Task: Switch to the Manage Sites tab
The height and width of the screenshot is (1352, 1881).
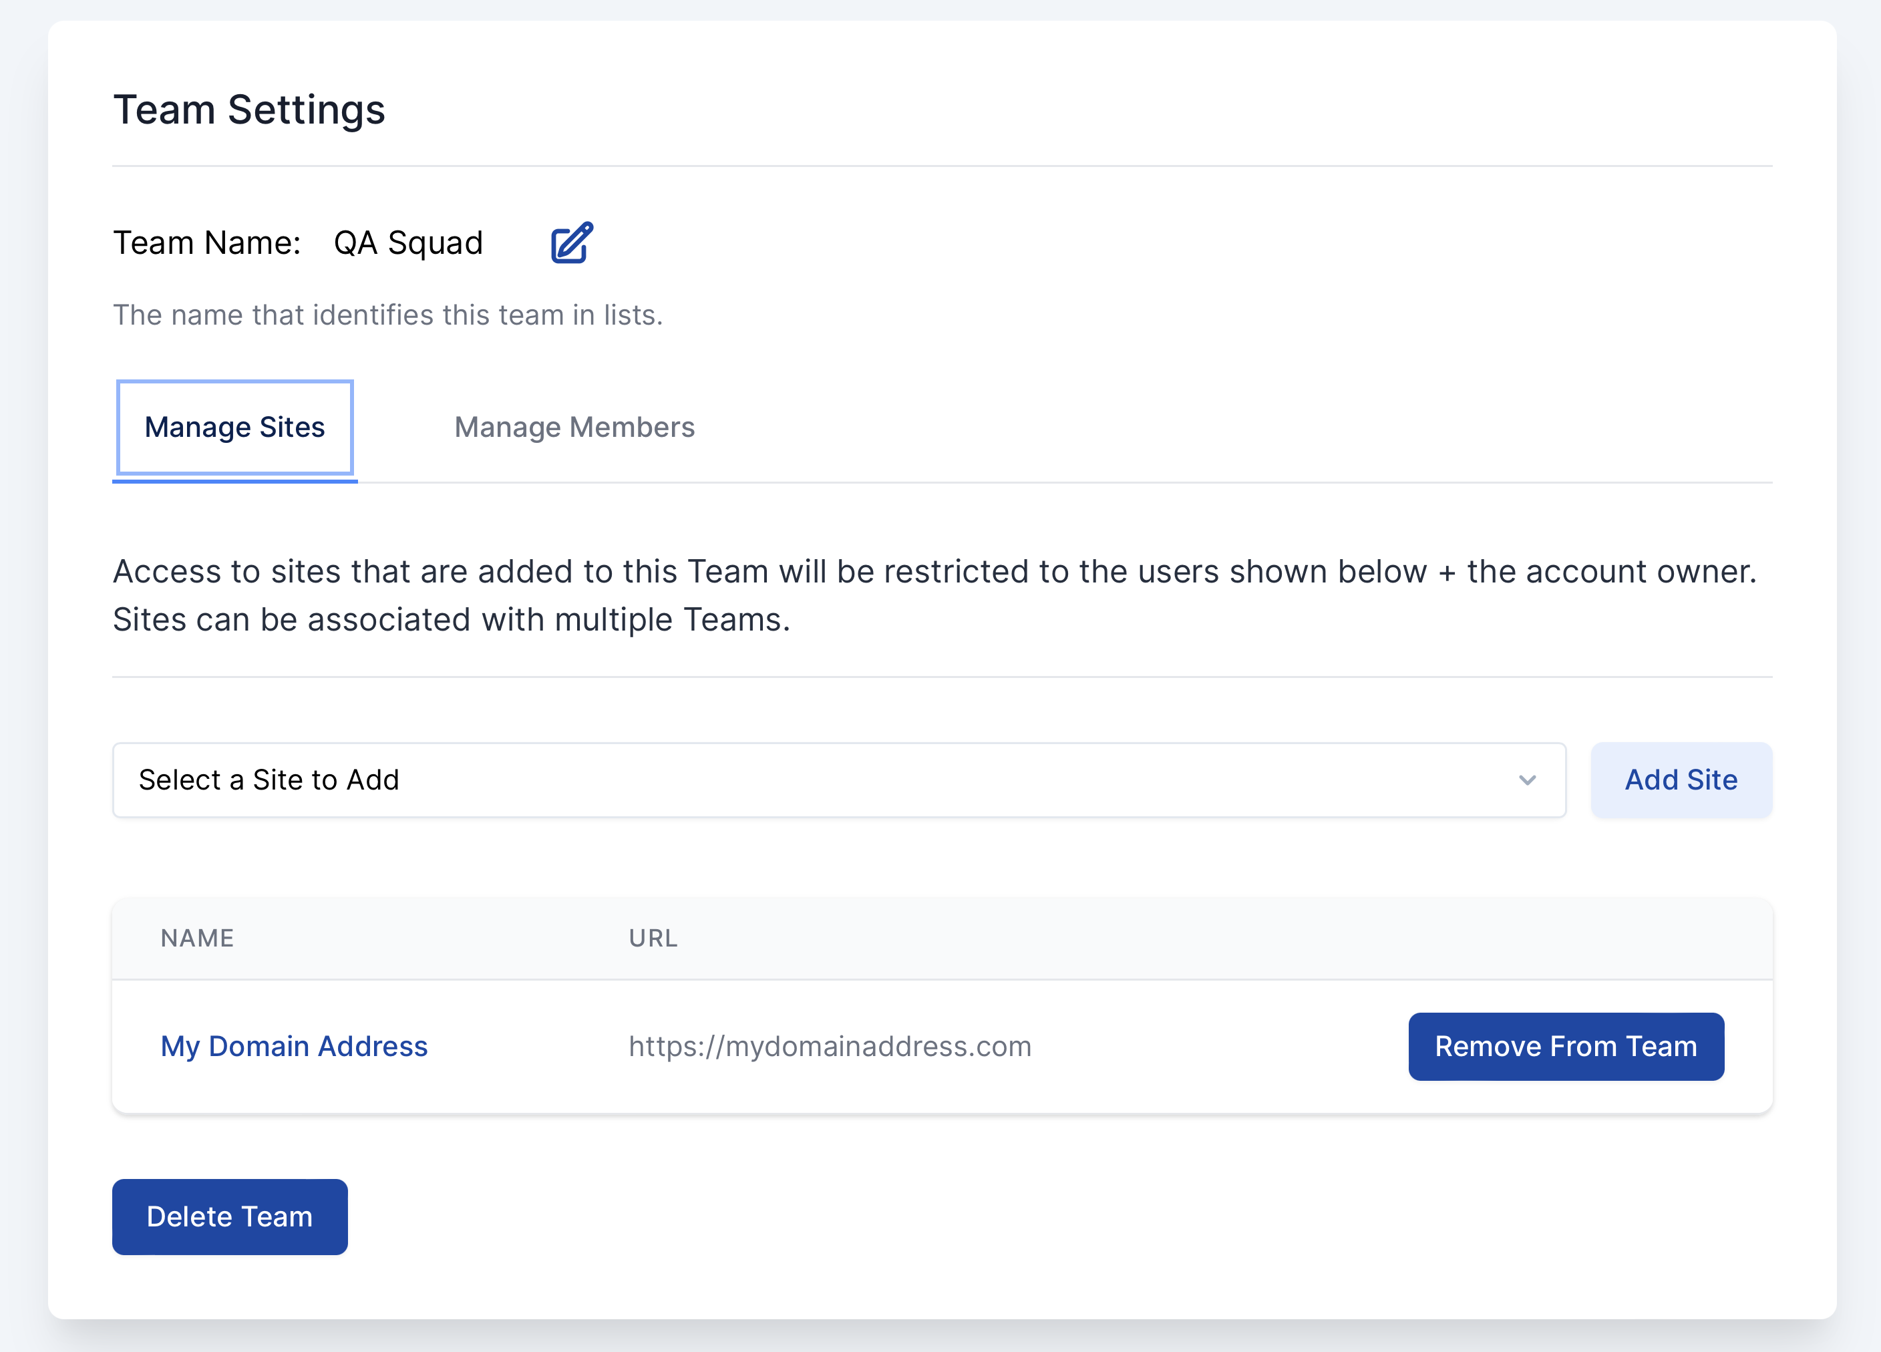Action: pyautogui.click(x=234, y=427)
